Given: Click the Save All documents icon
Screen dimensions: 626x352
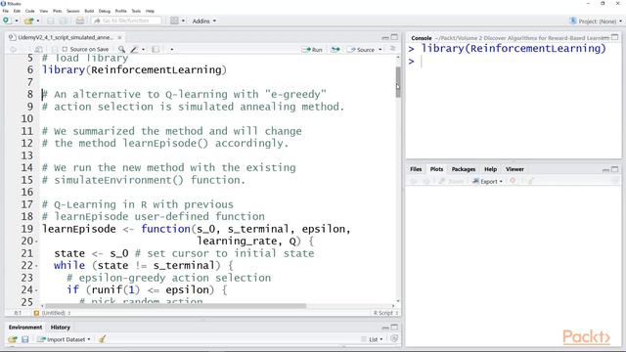Looking at the screenshot, I should [x=63, y=21].
